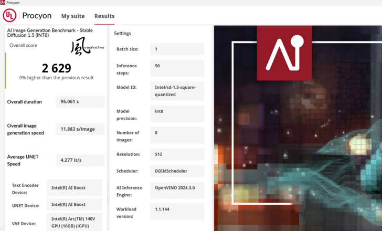This screenshot has height=231, width=382.
Task: Click the Batch size label
Action: click(128, 49)
